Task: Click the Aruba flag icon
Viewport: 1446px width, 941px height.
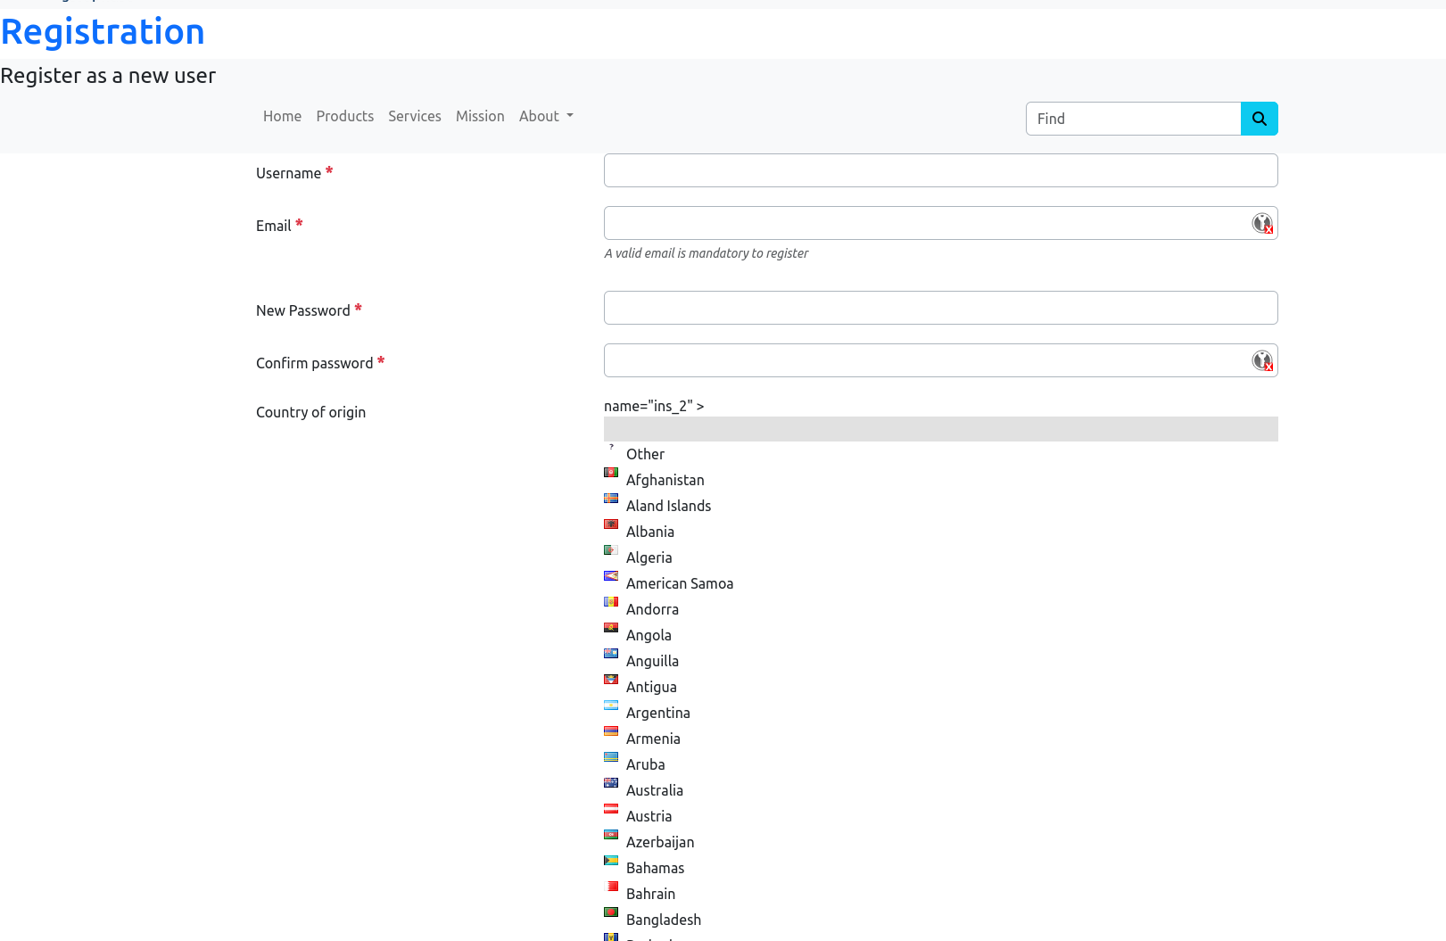Action: [x=611, y=757]
